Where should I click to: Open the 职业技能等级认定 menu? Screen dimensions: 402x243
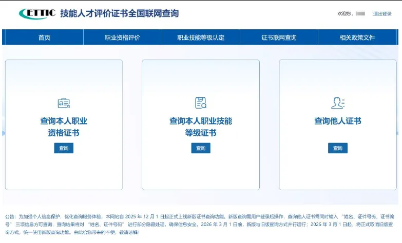pyautogui.click(x=201, y=37)
